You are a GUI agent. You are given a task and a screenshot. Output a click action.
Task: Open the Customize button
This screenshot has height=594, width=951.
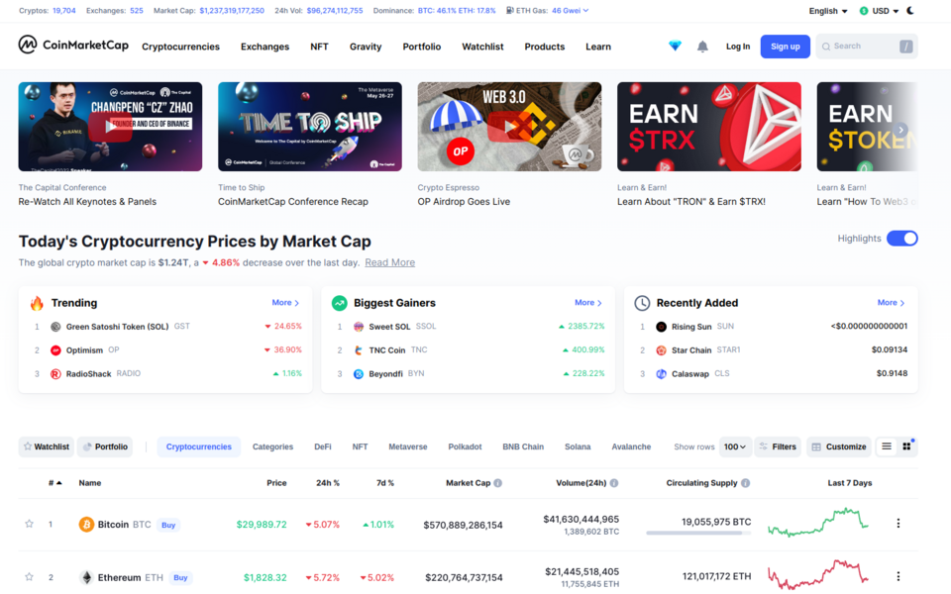[839, 446]
